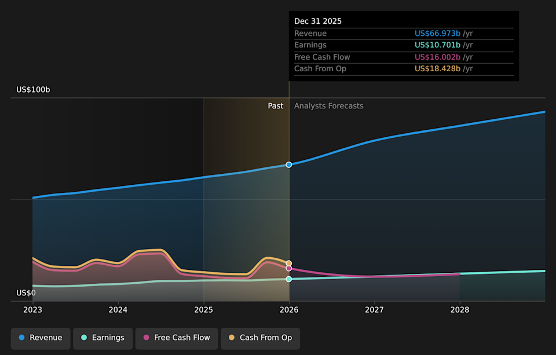Click the teal Earnings point on the chart
The image size is (556, 355).
(288, 279)
